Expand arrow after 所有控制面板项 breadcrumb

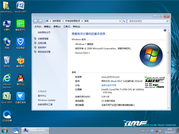82,21
